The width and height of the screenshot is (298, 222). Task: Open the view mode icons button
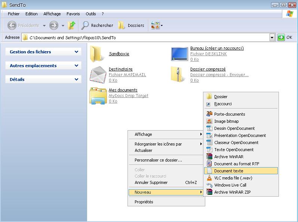coord(155,25)
